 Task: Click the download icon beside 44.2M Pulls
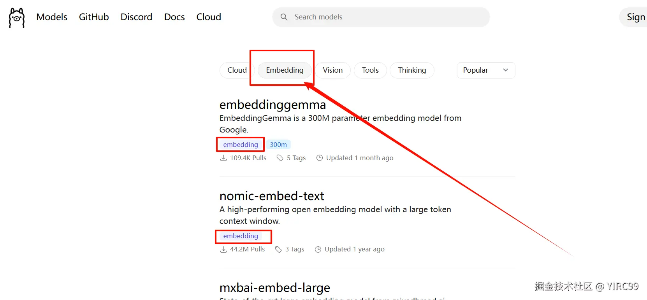223,249
